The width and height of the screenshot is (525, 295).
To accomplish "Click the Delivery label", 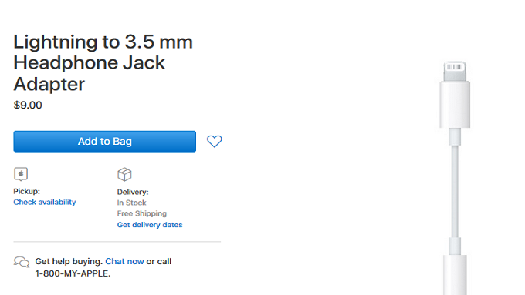I will [133, 192].
